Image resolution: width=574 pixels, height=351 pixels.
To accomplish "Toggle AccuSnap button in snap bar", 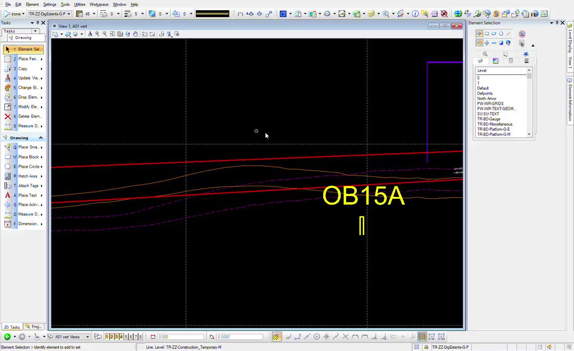I will [x=276, y=337].
